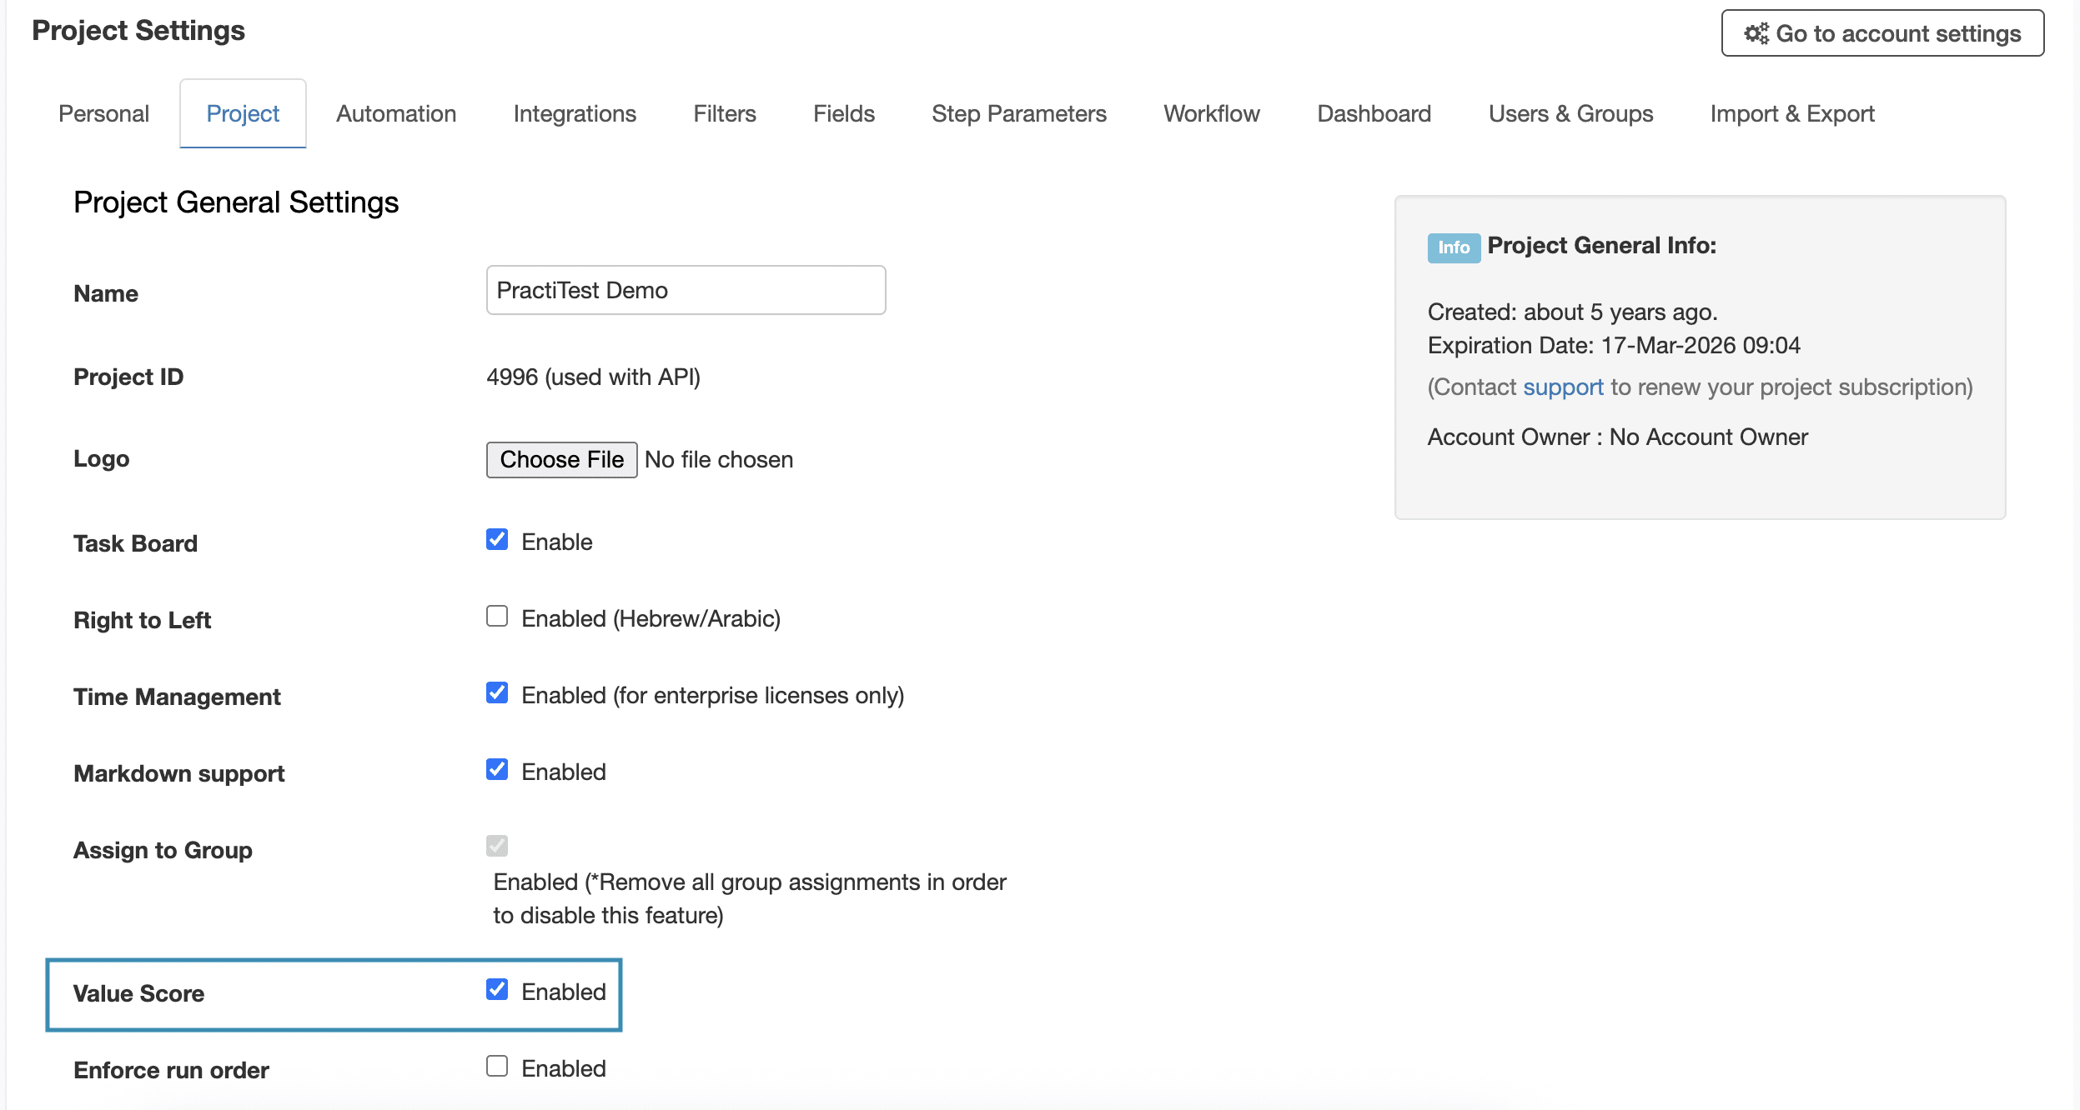Open Step Parameters tab
The height and width of the screenshot is (1110, 2080).
point(1019,113)
